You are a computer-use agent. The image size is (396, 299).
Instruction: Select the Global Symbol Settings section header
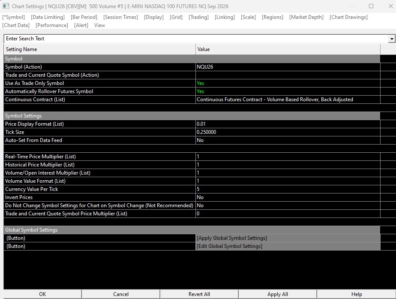[192, 230]
